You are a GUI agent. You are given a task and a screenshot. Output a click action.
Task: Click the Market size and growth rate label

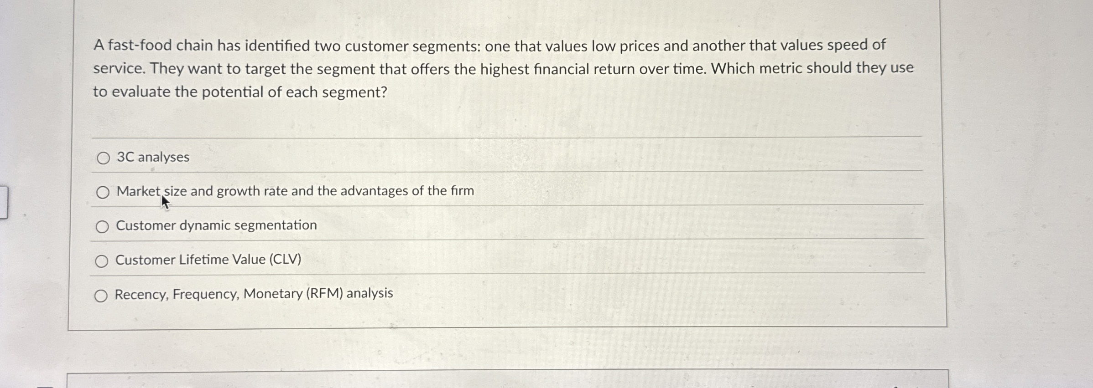click(x=294, y=191)
